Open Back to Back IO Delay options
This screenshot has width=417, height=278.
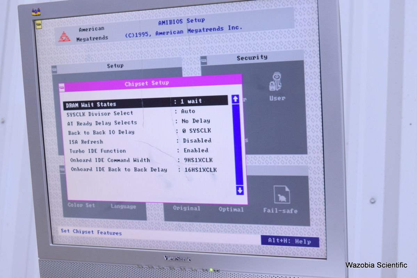pos(197,131)
